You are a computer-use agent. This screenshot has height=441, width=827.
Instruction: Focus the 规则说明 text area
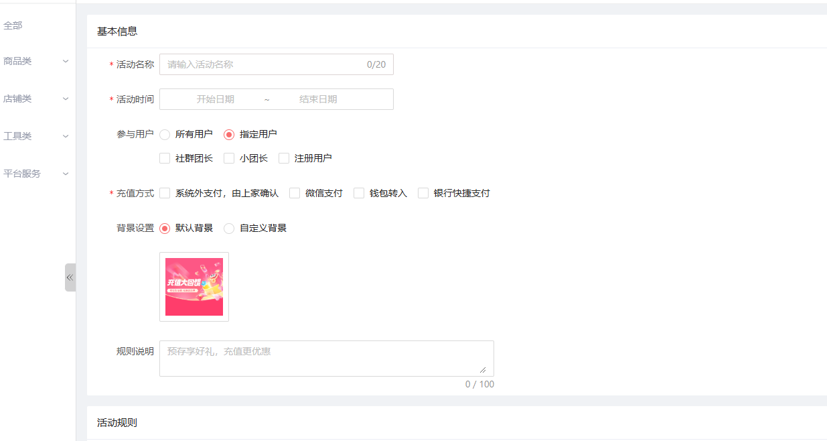click(x=326, y=359)
